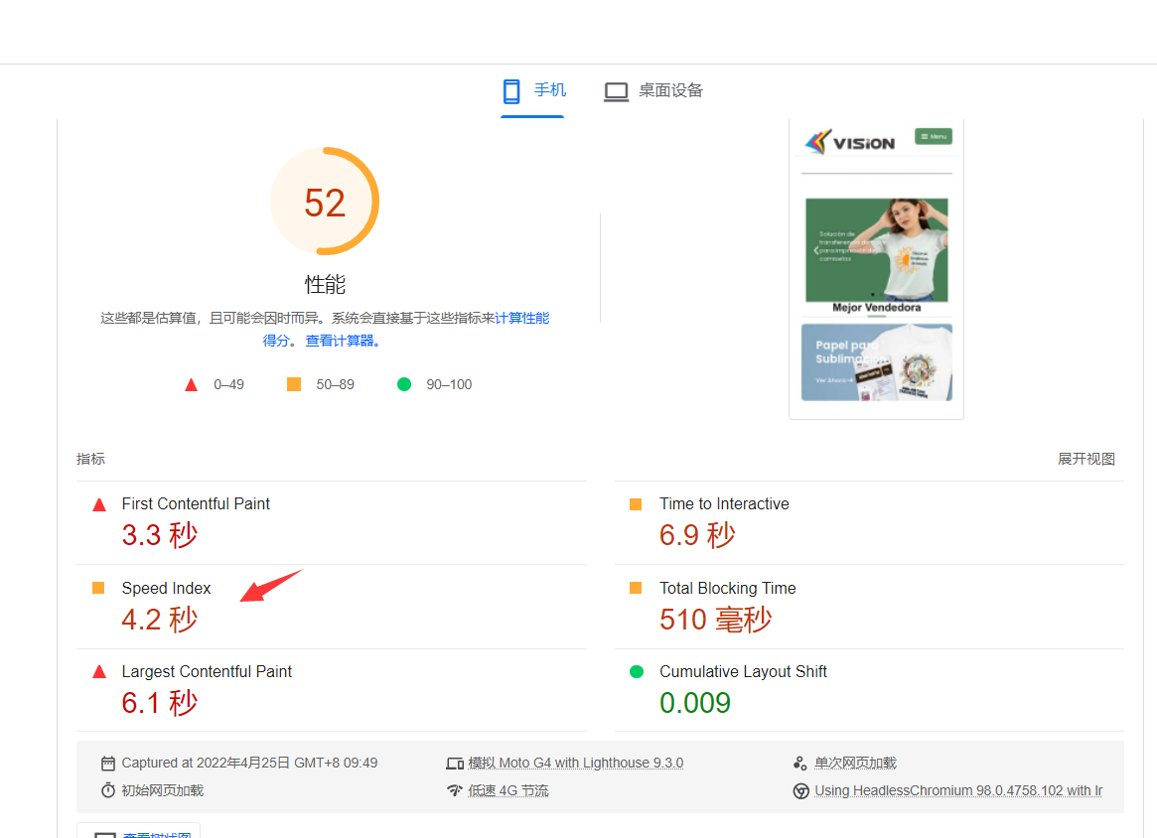The height and width of the screenshot is (838, 1157).
Task: Open the 计算性能得分 link
Action: tap(521, 318)
